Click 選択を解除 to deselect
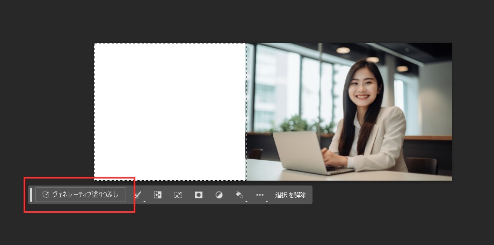Screen dimensions: 494x245 [x=290, y=195]
